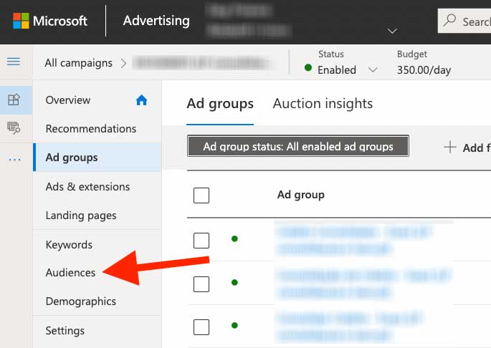Click the blurred campaign name breadcrumb

click(203, 62)
